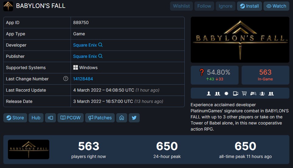The height and width of the screenshot is (168, 293).
Task: Search by publisher using the magnifier next to Square Enix
Action: pos(100,56)
